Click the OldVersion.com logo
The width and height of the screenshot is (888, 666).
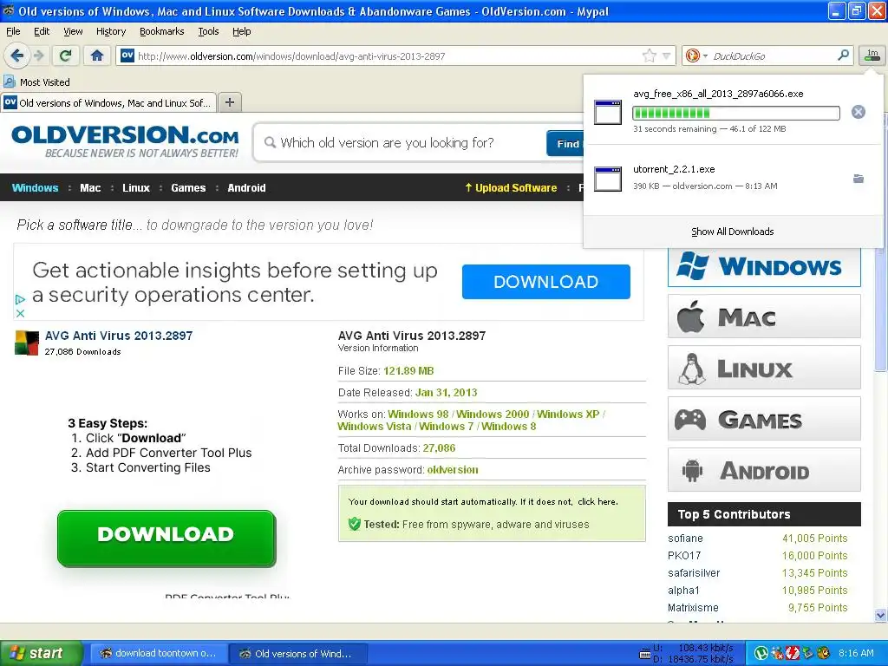click(125, 141)
